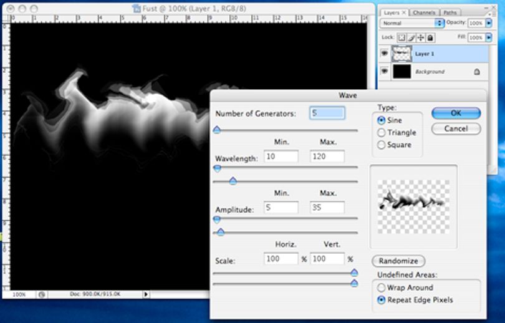The image size is (505, 323).
Task: Click the lock all padlock icon
Action: pyautogui.click(x=430, y=37)
